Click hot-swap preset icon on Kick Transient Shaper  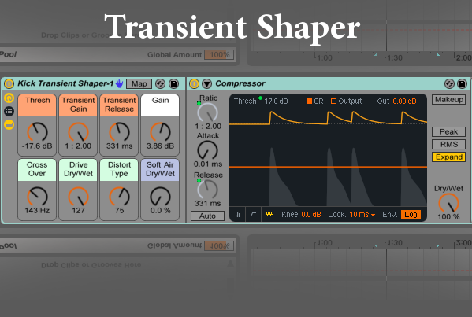[x=160, y=84]
